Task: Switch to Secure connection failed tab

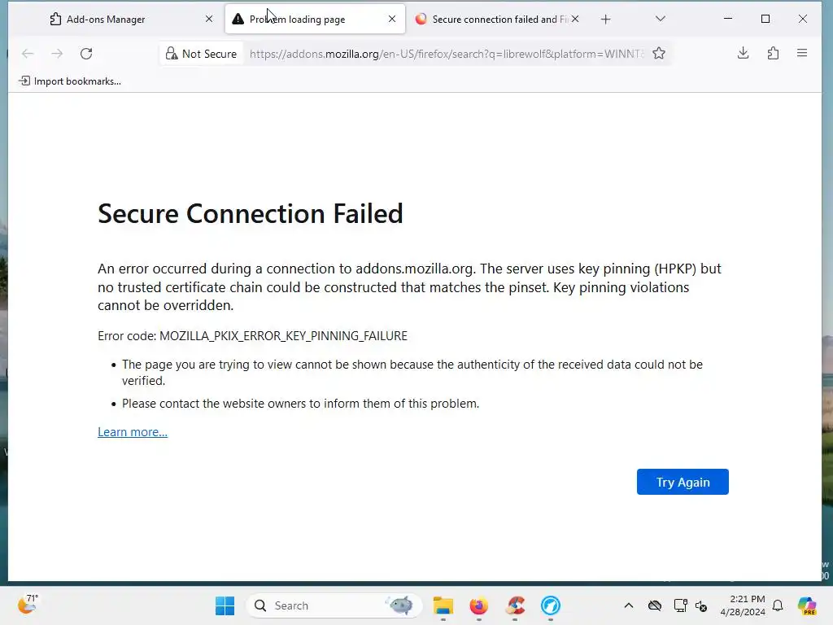Action: tap(495, 20)
